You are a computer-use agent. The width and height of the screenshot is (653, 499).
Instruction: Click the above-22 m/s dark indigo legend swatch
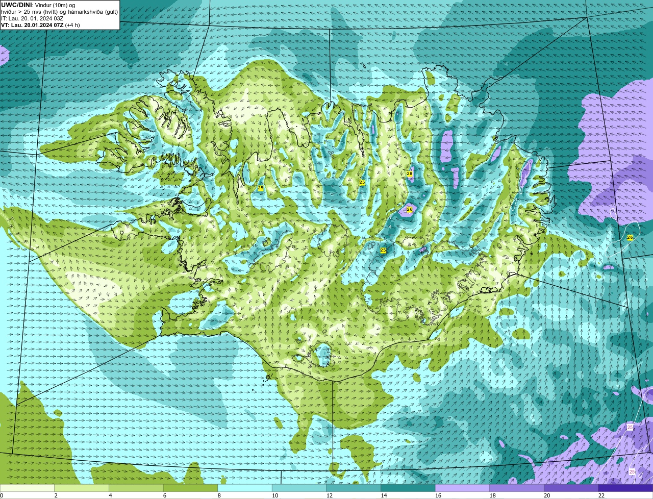(x=625, y=488)
